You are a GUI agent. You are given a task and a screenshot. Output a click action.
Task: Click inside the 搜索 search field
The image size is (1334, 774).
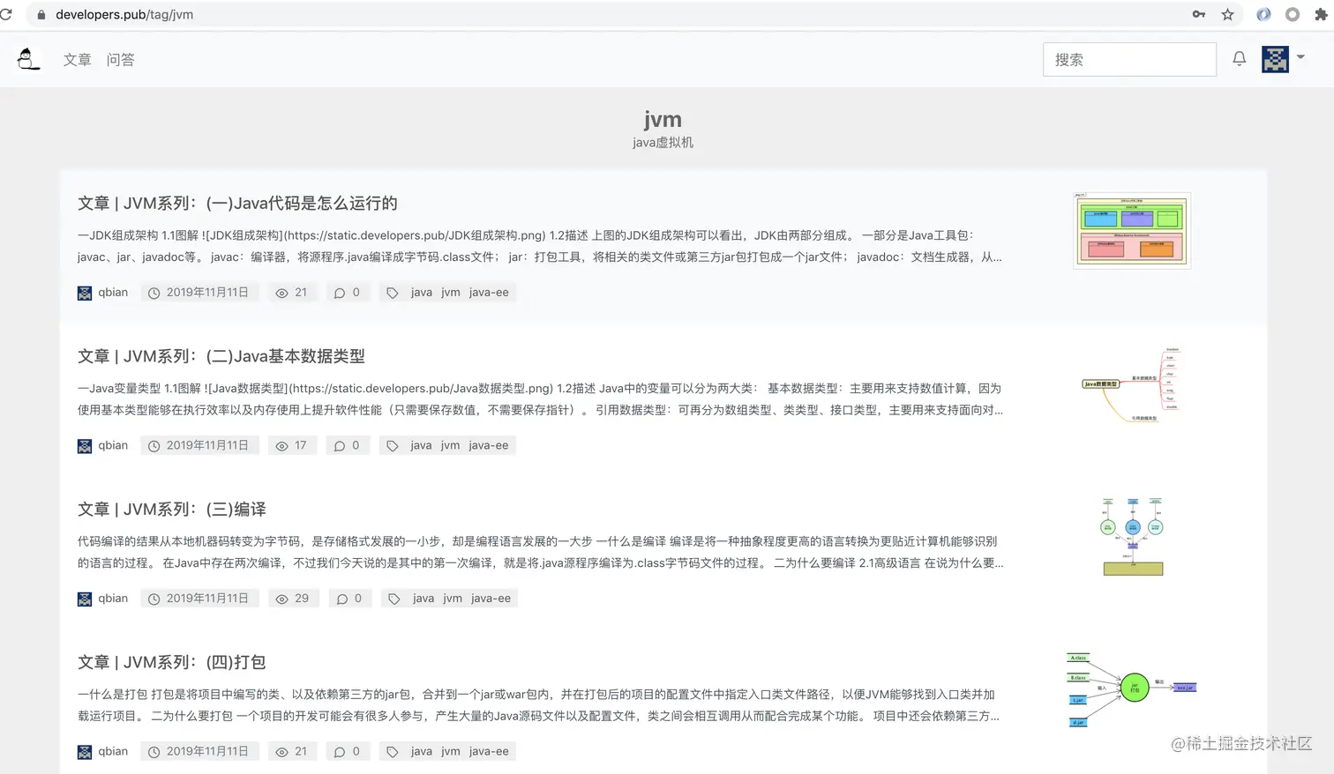[1129, 58]
